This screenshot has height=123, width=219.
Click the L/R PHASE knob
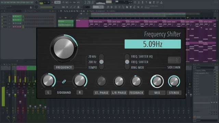(119, 81)
